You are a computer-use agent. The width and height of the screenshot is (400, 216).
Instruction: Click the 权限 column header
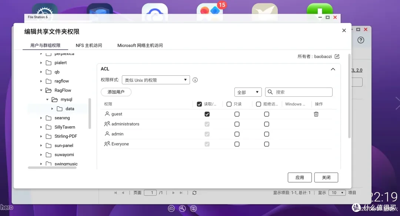[108, 104]
